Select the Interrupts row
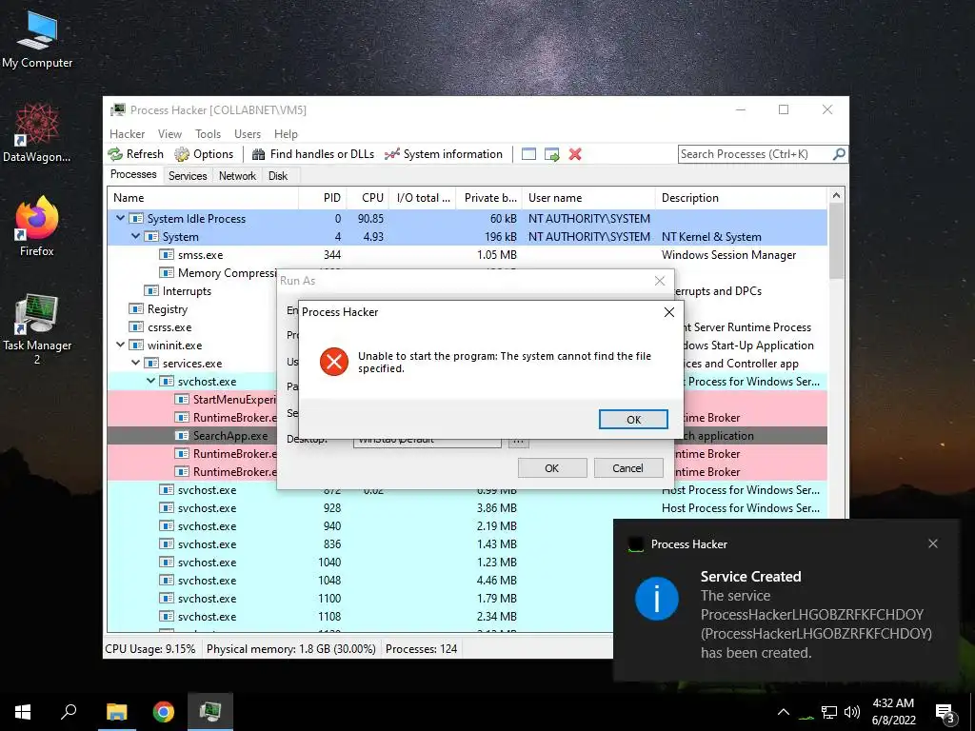Screen dimensions: 975x731 [192, 291]
